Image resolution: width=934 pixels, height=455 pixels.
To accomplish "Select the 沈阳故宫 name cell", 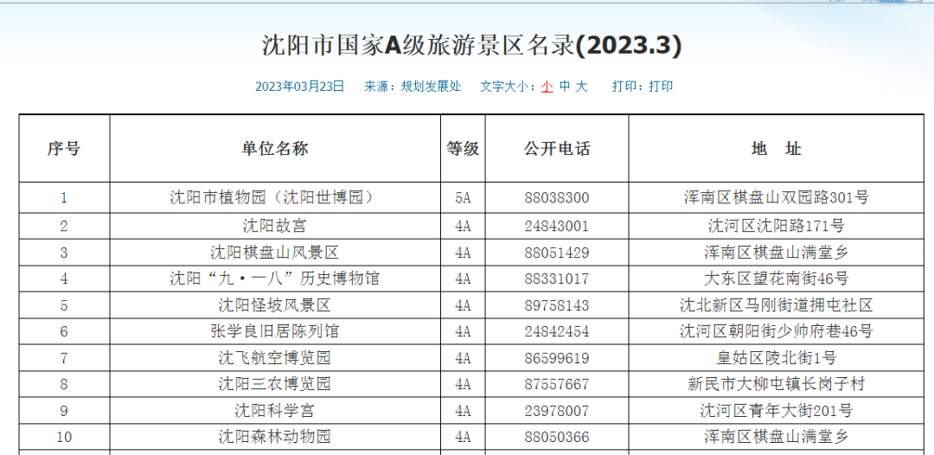I will [275, 227].
